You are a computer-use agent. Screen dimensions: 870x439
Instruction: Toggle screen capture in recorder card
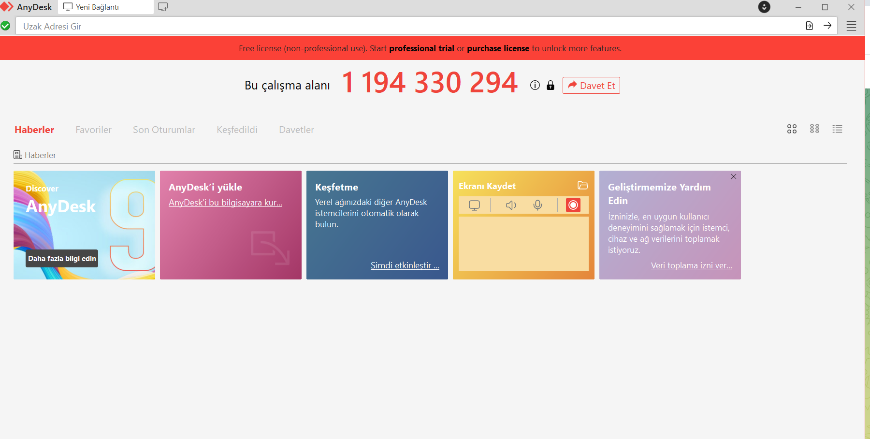[x=474, y=205]
